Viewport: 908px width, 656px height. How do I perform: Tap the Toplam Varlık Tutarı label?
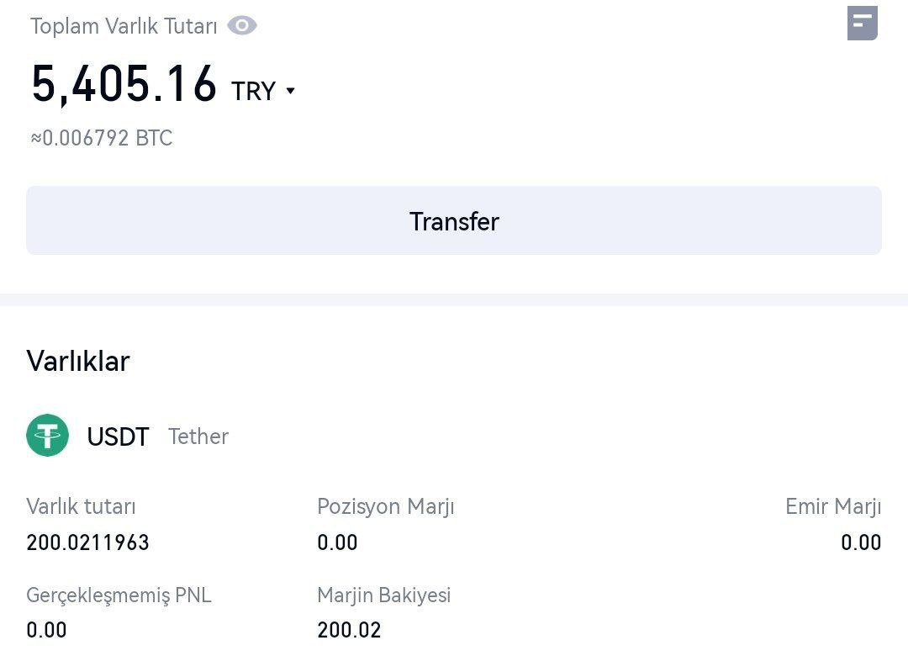124,26
